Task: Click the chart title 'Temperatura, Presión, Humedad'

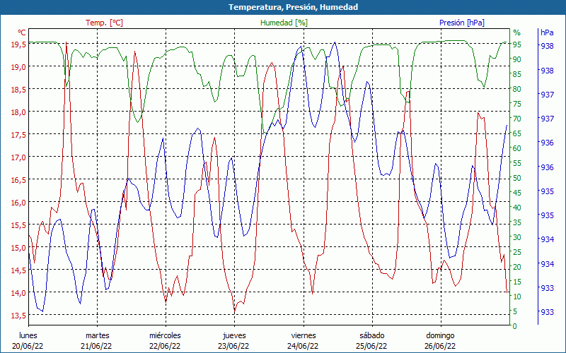Action: [x=293, y=7]
